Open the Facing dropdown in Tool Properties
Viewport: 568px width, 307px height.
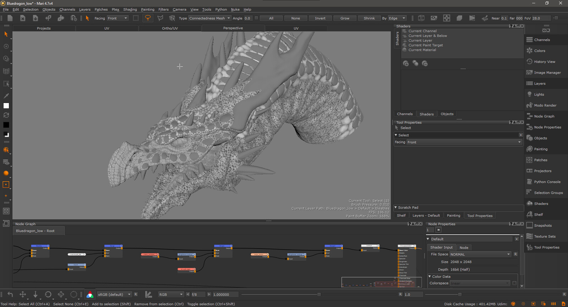(x=464, y=142)
